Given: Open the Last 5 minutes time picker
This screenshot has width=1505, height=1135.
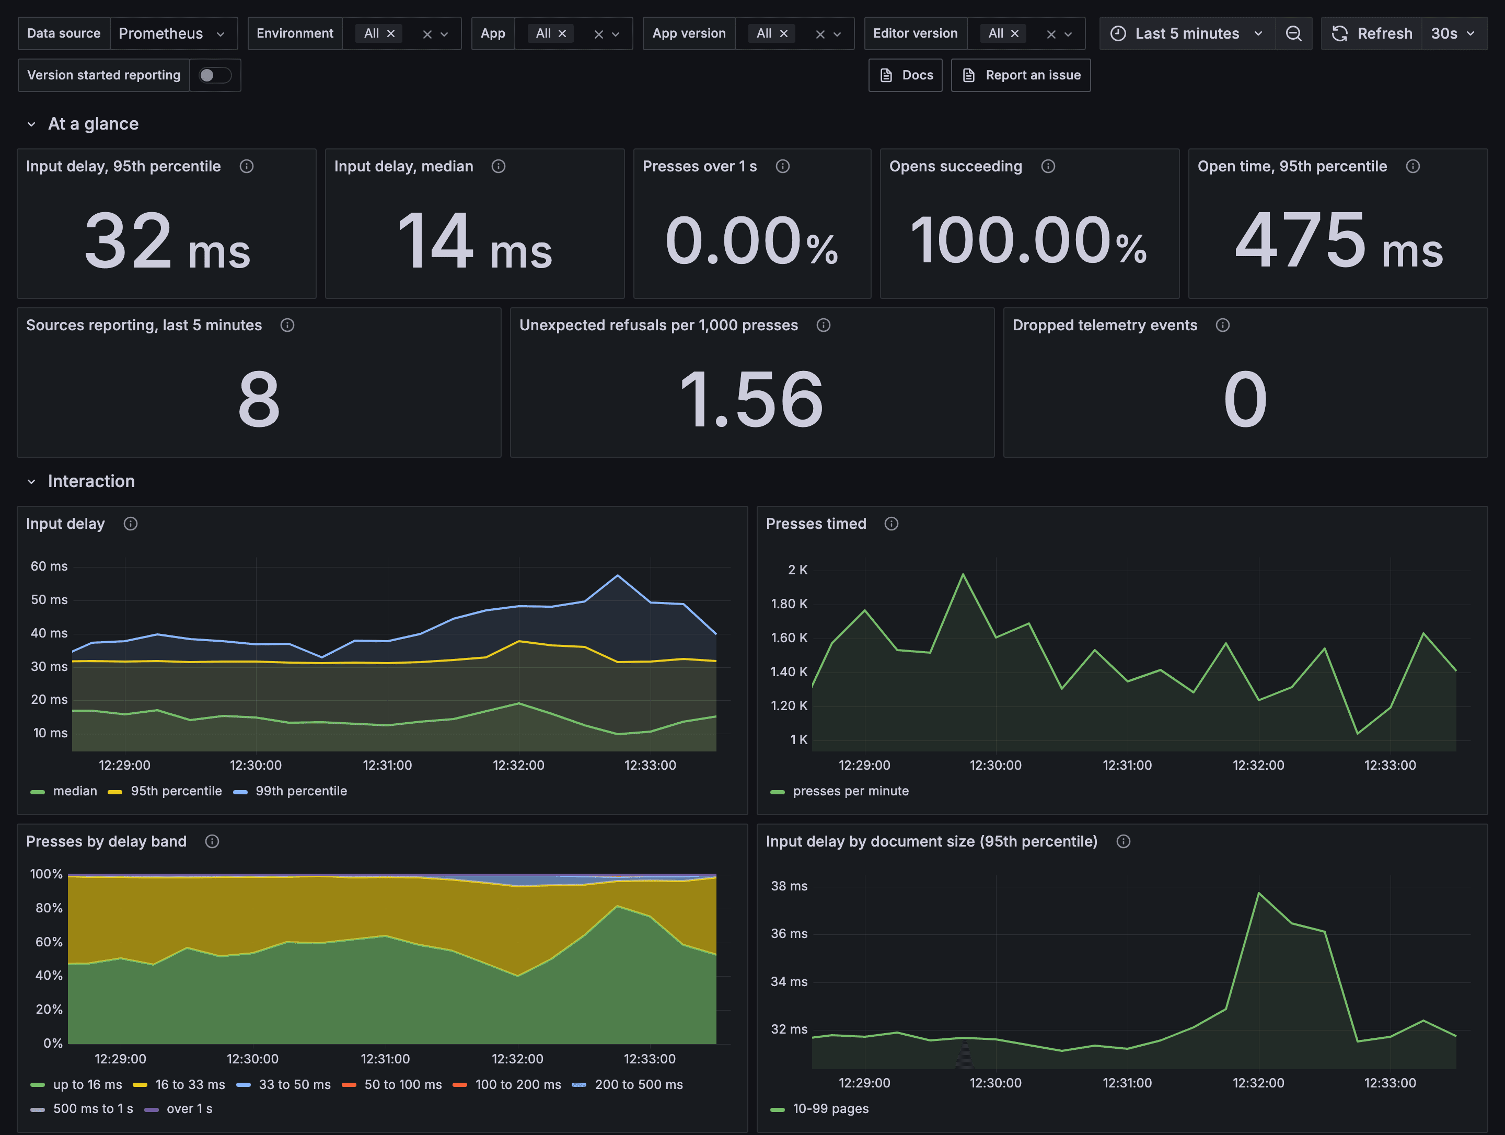Looking at the screenshot, I should [x=1187, y=33].
